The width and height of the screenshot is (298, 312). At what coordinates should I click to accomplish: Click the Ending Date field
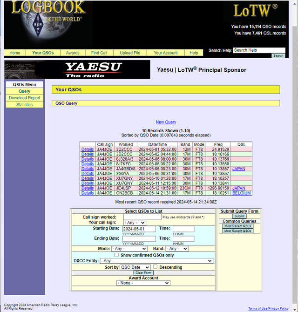coord(139,238)
